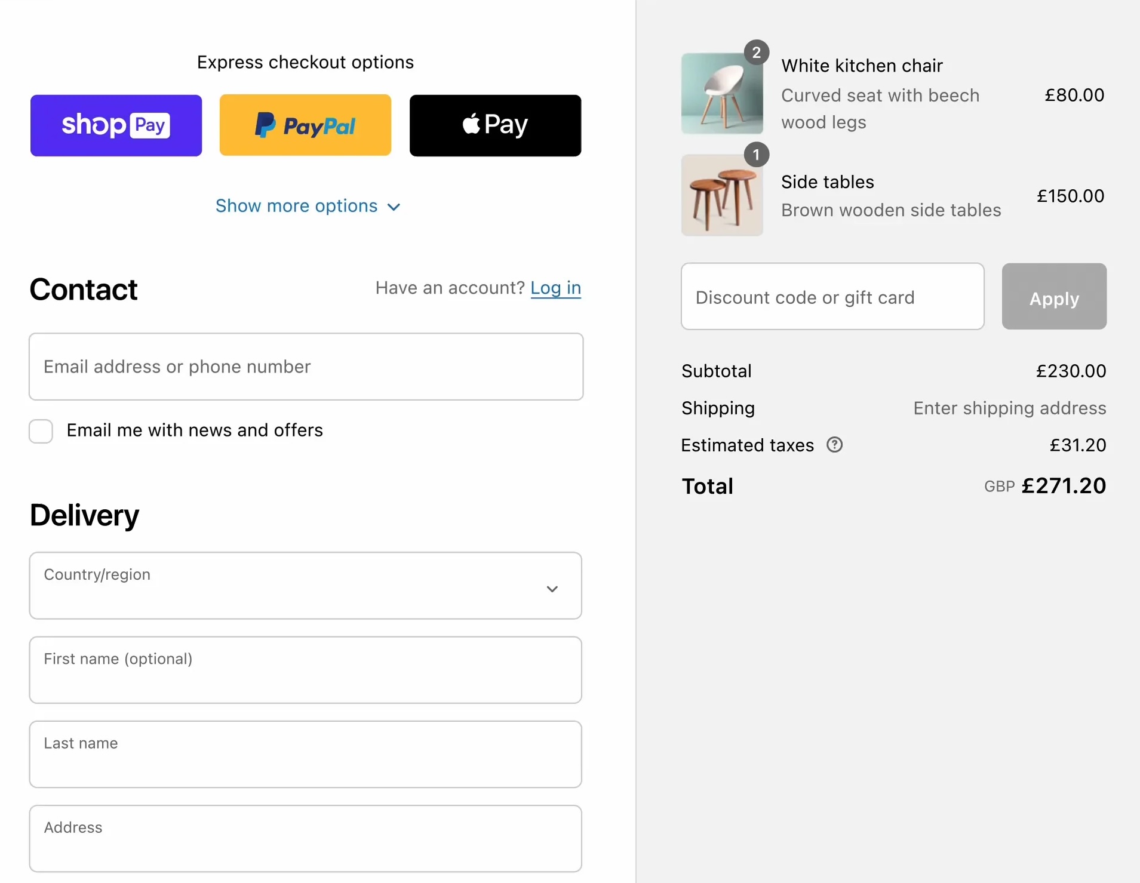1140x883 pixels.
Task: Click the side tables quantity badge
Action: coord(757,155)
